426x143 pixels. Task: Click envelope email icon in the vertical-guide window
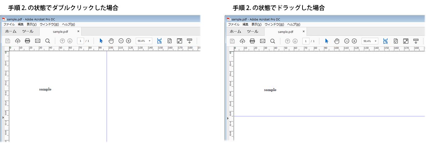click(x=38, y=41)
